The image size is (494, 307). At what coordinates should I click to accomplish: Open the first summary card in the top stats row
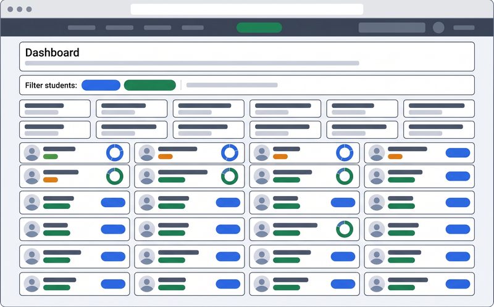(55, 108)
